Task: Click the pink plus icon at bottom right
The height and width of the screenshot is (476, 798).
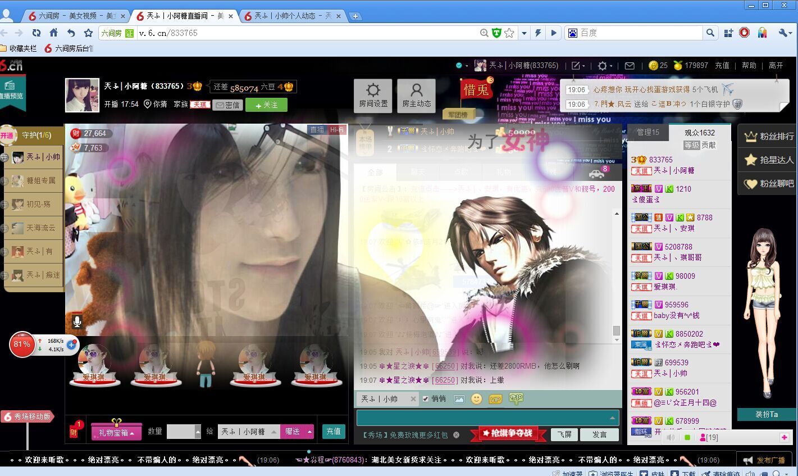Action: pyautogui.click(x=784, y=437)
